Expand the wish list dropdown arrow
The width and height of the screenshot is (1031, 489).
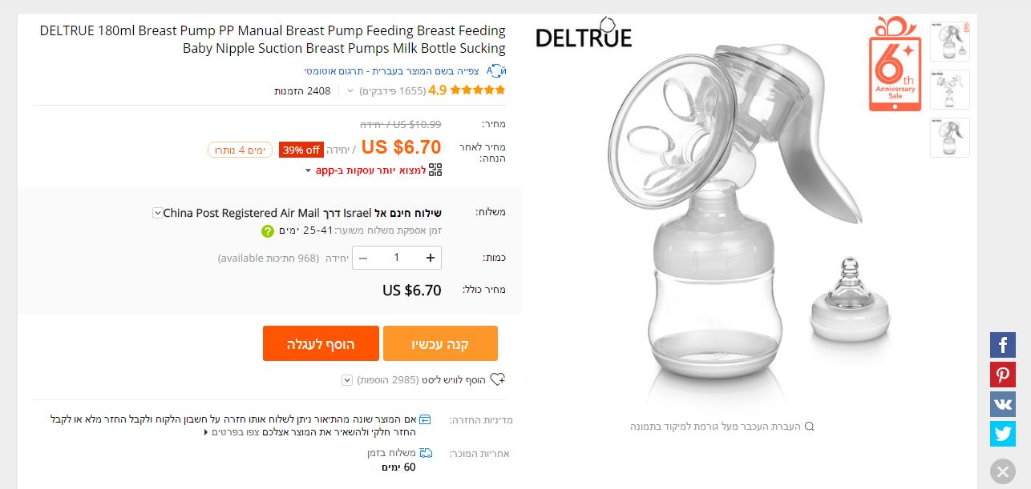(347, 379)
